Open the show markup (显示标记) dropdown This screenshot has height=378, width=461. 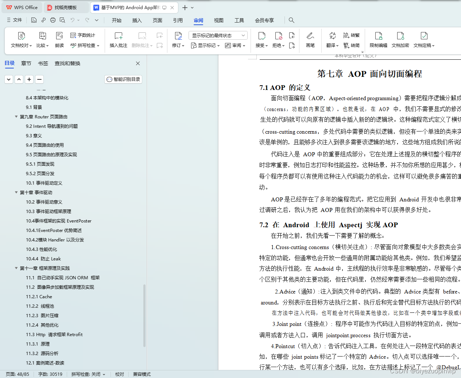(x=205, y=46)
